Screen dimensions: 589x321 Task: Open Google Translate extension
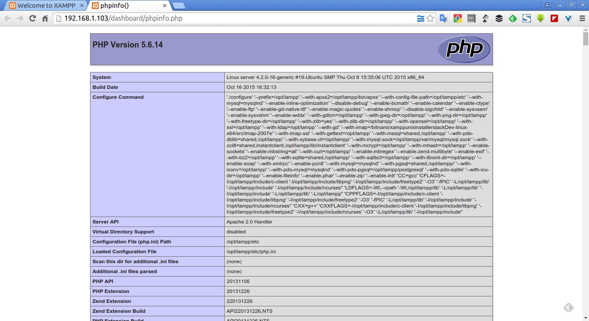pos(443,19)
